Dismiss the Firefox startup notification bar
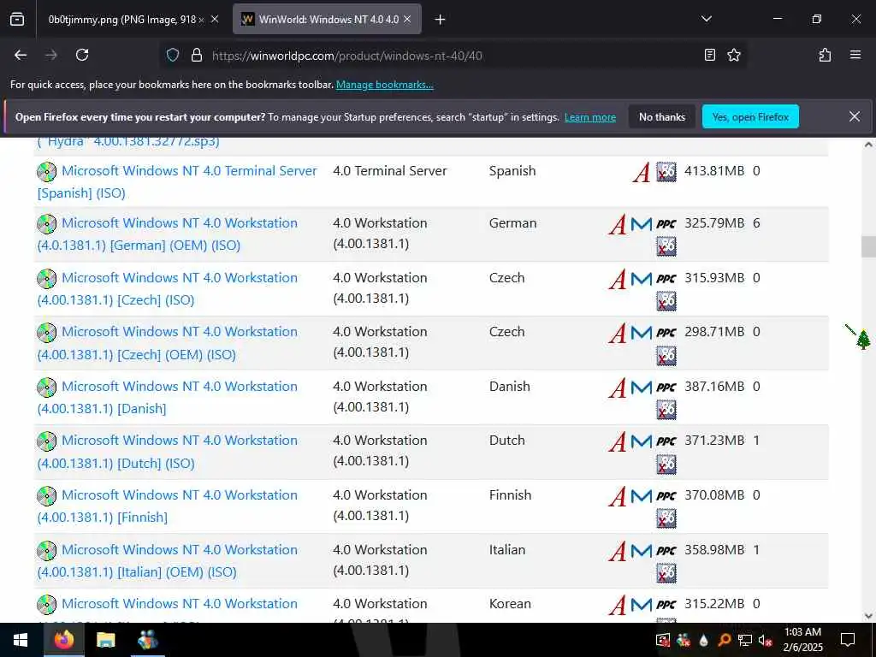The image size is (876, 657). pyautogui.click(x=855, y=116)
